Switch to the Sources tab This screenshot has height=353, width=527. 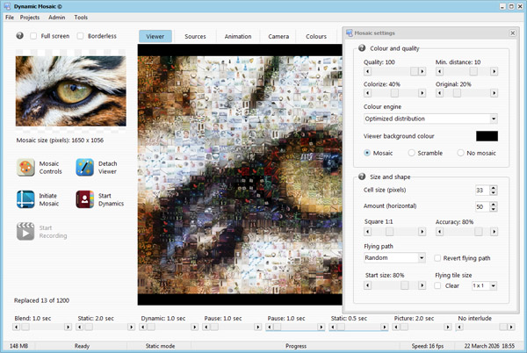[x=195, y=37]
